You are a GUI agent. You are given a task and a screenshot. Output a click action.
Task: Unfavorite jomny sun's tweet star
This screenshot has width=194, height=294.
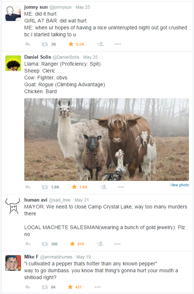pyautogui.click(x=71, y=44)
